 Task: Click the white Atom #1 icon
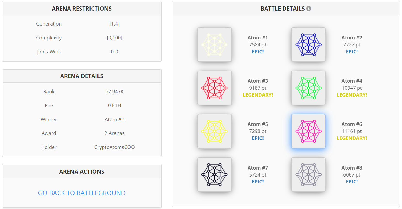point(215,45)
